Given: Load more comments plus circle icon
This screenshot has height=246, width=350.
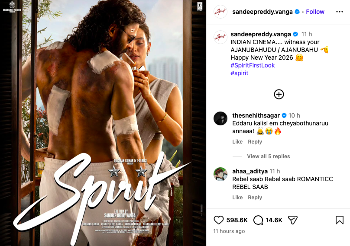Looking at the screenshot, I should tap(279, 94).
